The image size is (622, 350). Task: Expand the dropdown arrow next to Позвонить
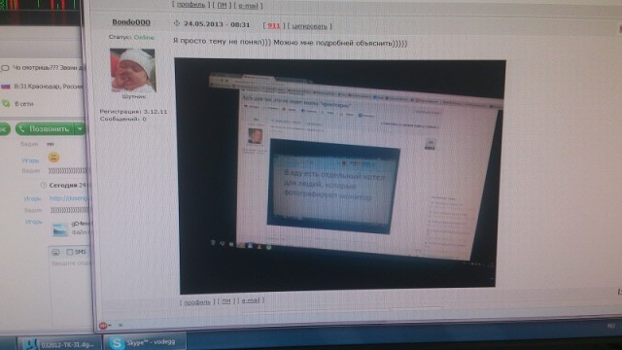click(80, 128)
